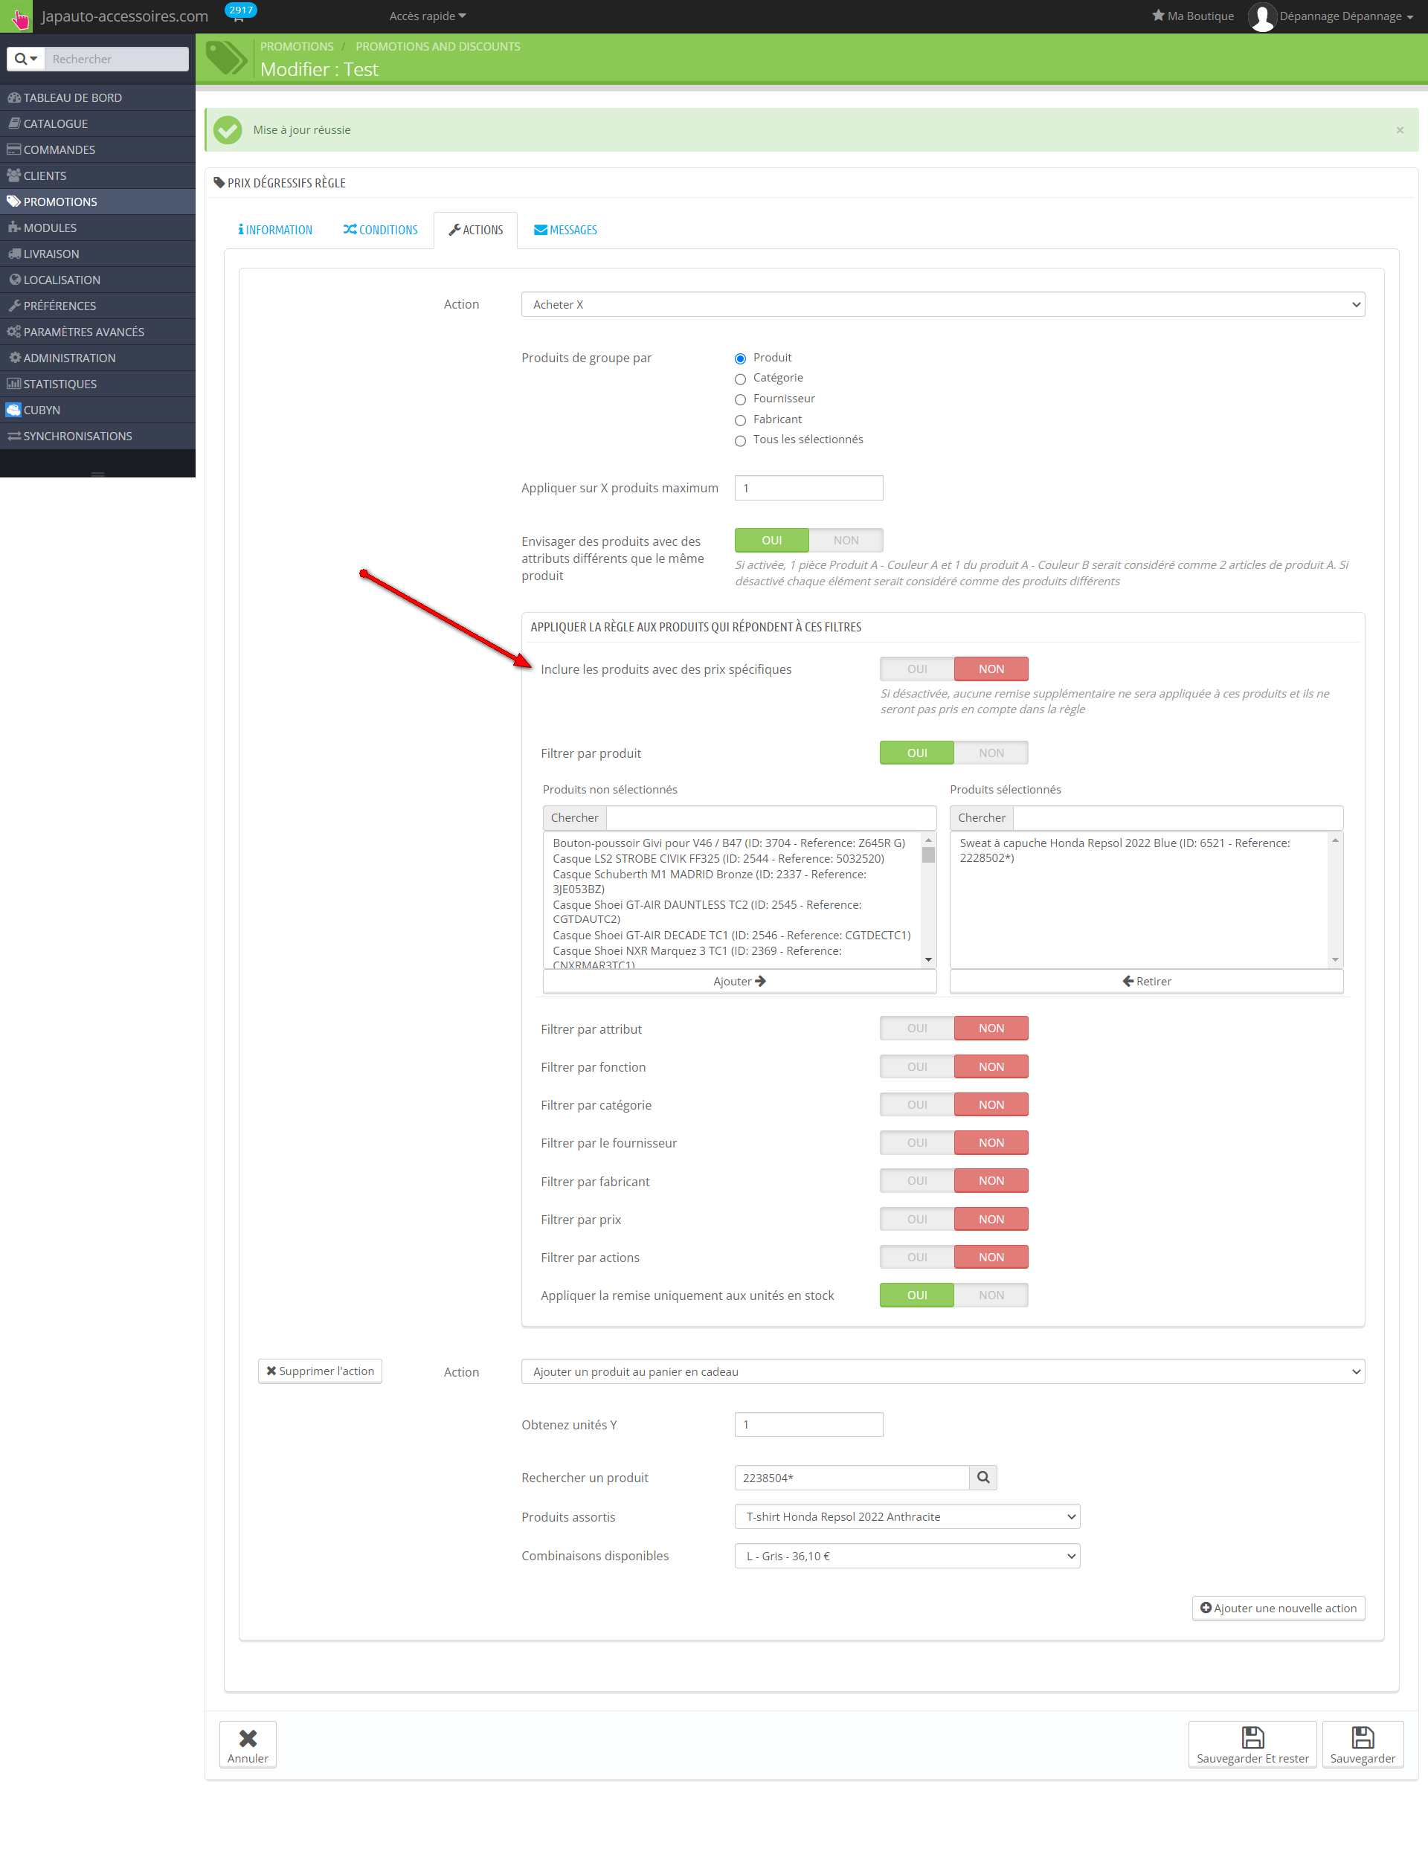This screenshot has height=1854, width=1428.
Task: Click the Appliquer sur X produits input
Action: (808, 488)
